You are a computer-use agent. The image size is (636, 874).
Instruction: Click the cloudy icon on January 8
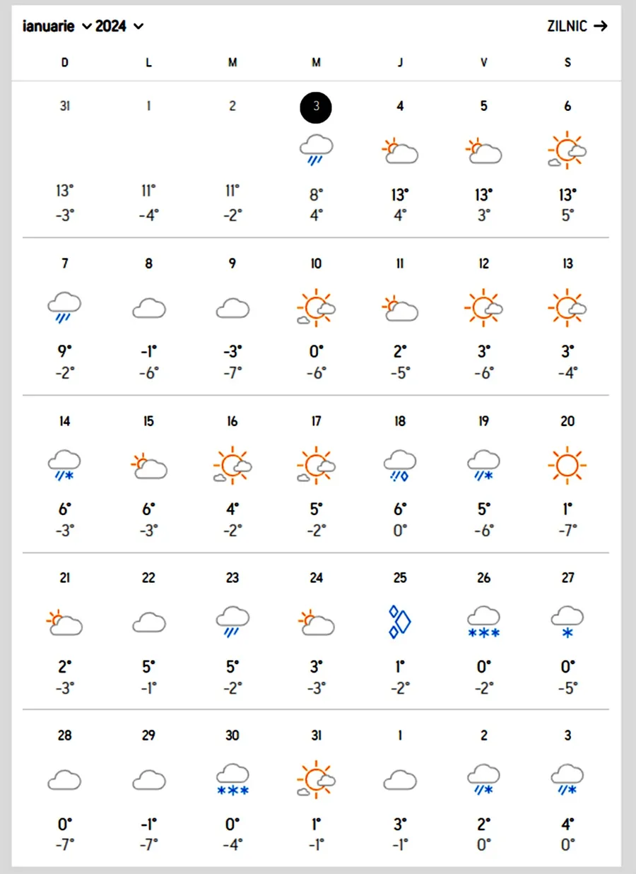pyautogui.click(x=148, y=308)
